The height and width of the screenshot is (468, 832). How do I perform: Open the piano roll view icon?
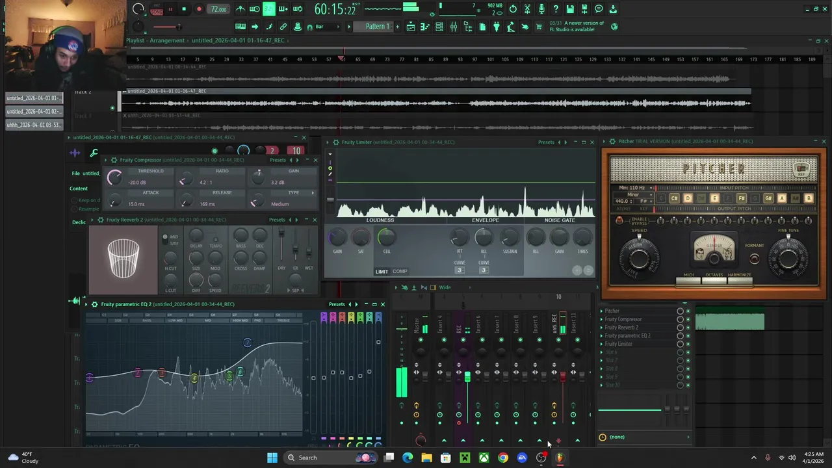(425, 27)
